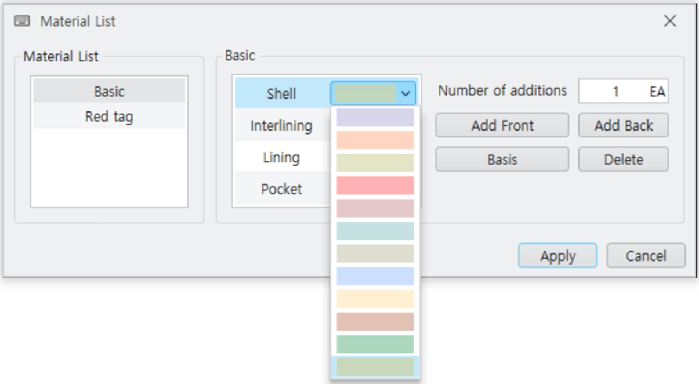The width and height of the screenshot is (699, 384).
Task: Select the light blue color swatch
Action: click(375, 276)
